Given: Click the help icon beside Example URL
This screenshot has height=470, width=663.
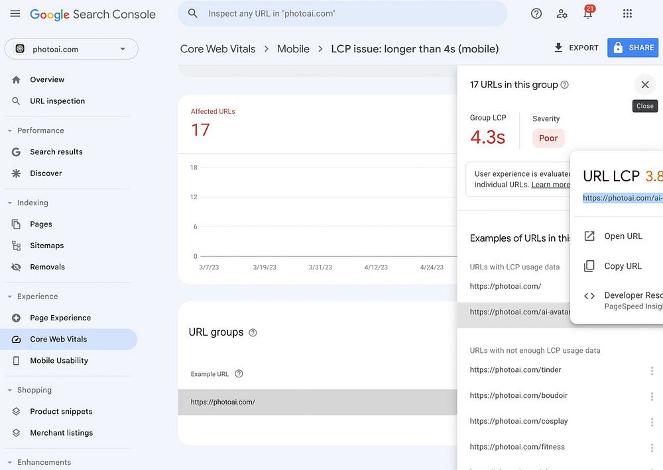Looking at the screenshot, I should (x=239, y=374).
